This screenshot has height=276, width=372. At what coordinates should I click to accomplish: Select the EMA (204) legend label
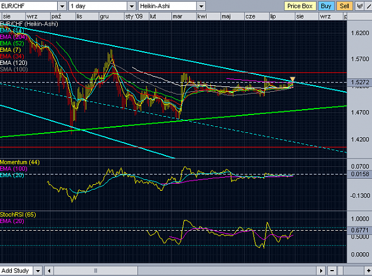pos(13,37)
